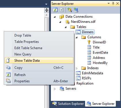The width and height of the screenshot is (121, 108).
Task: Click the Connect to Server toolbar icon
Action: click(x=76, y=10)
